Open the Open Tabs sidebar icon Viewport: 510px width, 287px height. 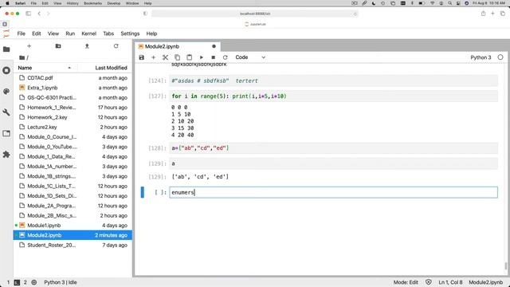6,133
